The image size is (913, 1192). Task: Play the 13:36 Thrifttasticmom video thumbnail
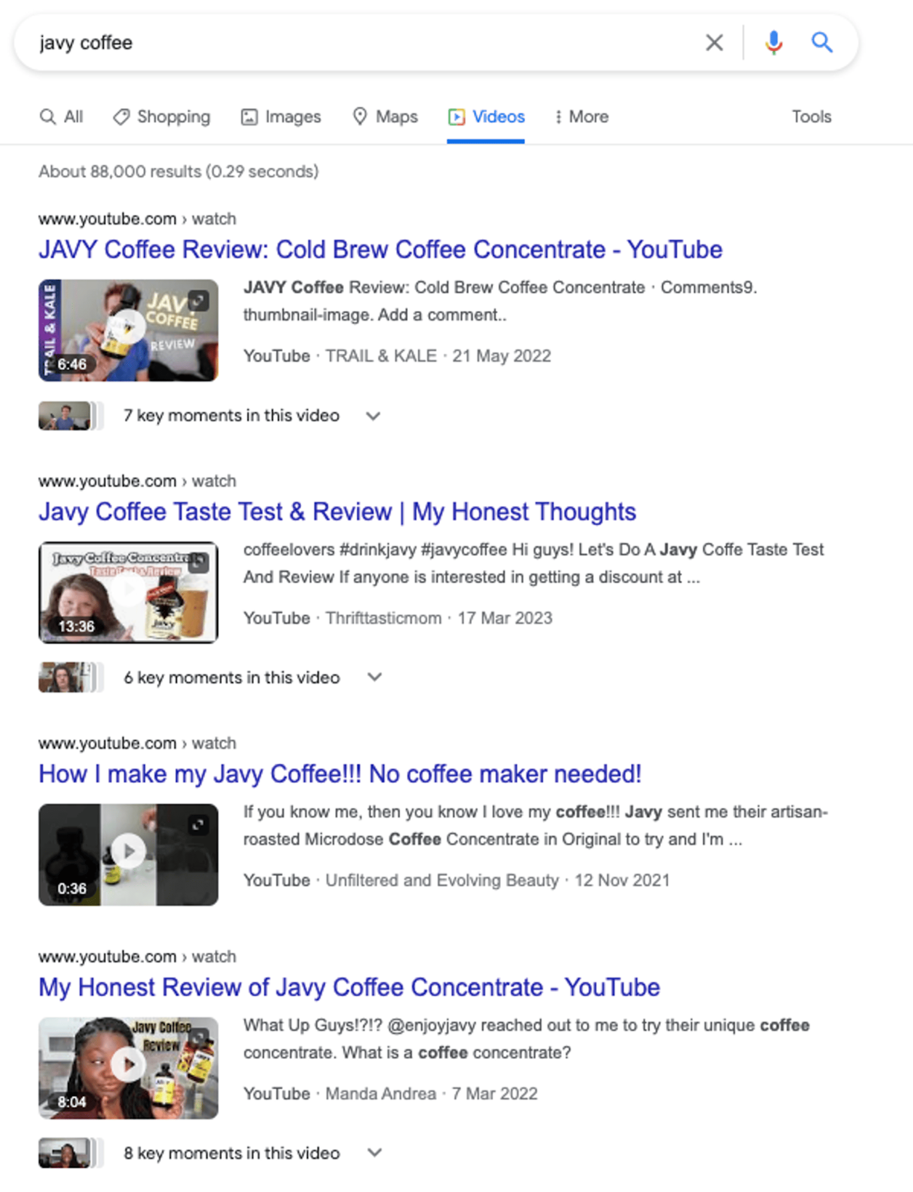coord(128,592)
